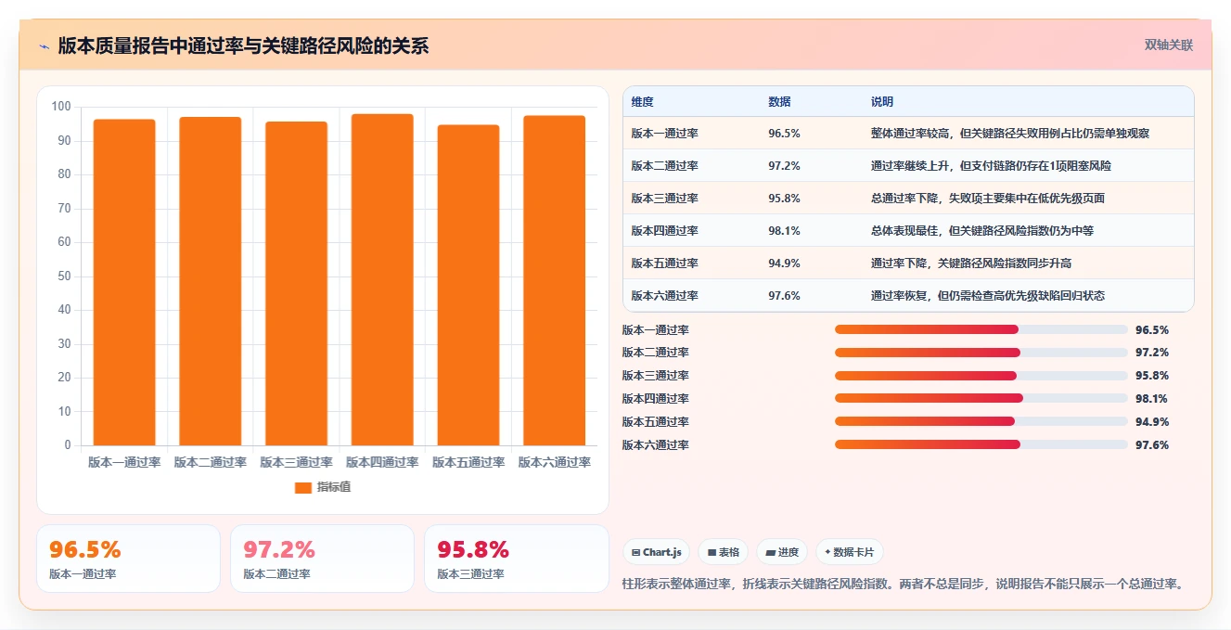Viewport: 1231px width, 630px height.
Task: Click the 数据卡片 tag
Action: [850, 552]
